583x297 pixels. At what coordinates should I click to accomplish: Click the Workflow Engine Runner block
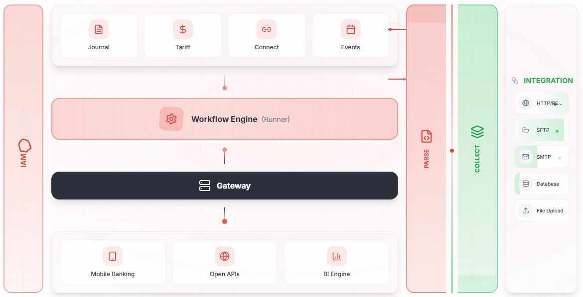click(x=225, y=119)
